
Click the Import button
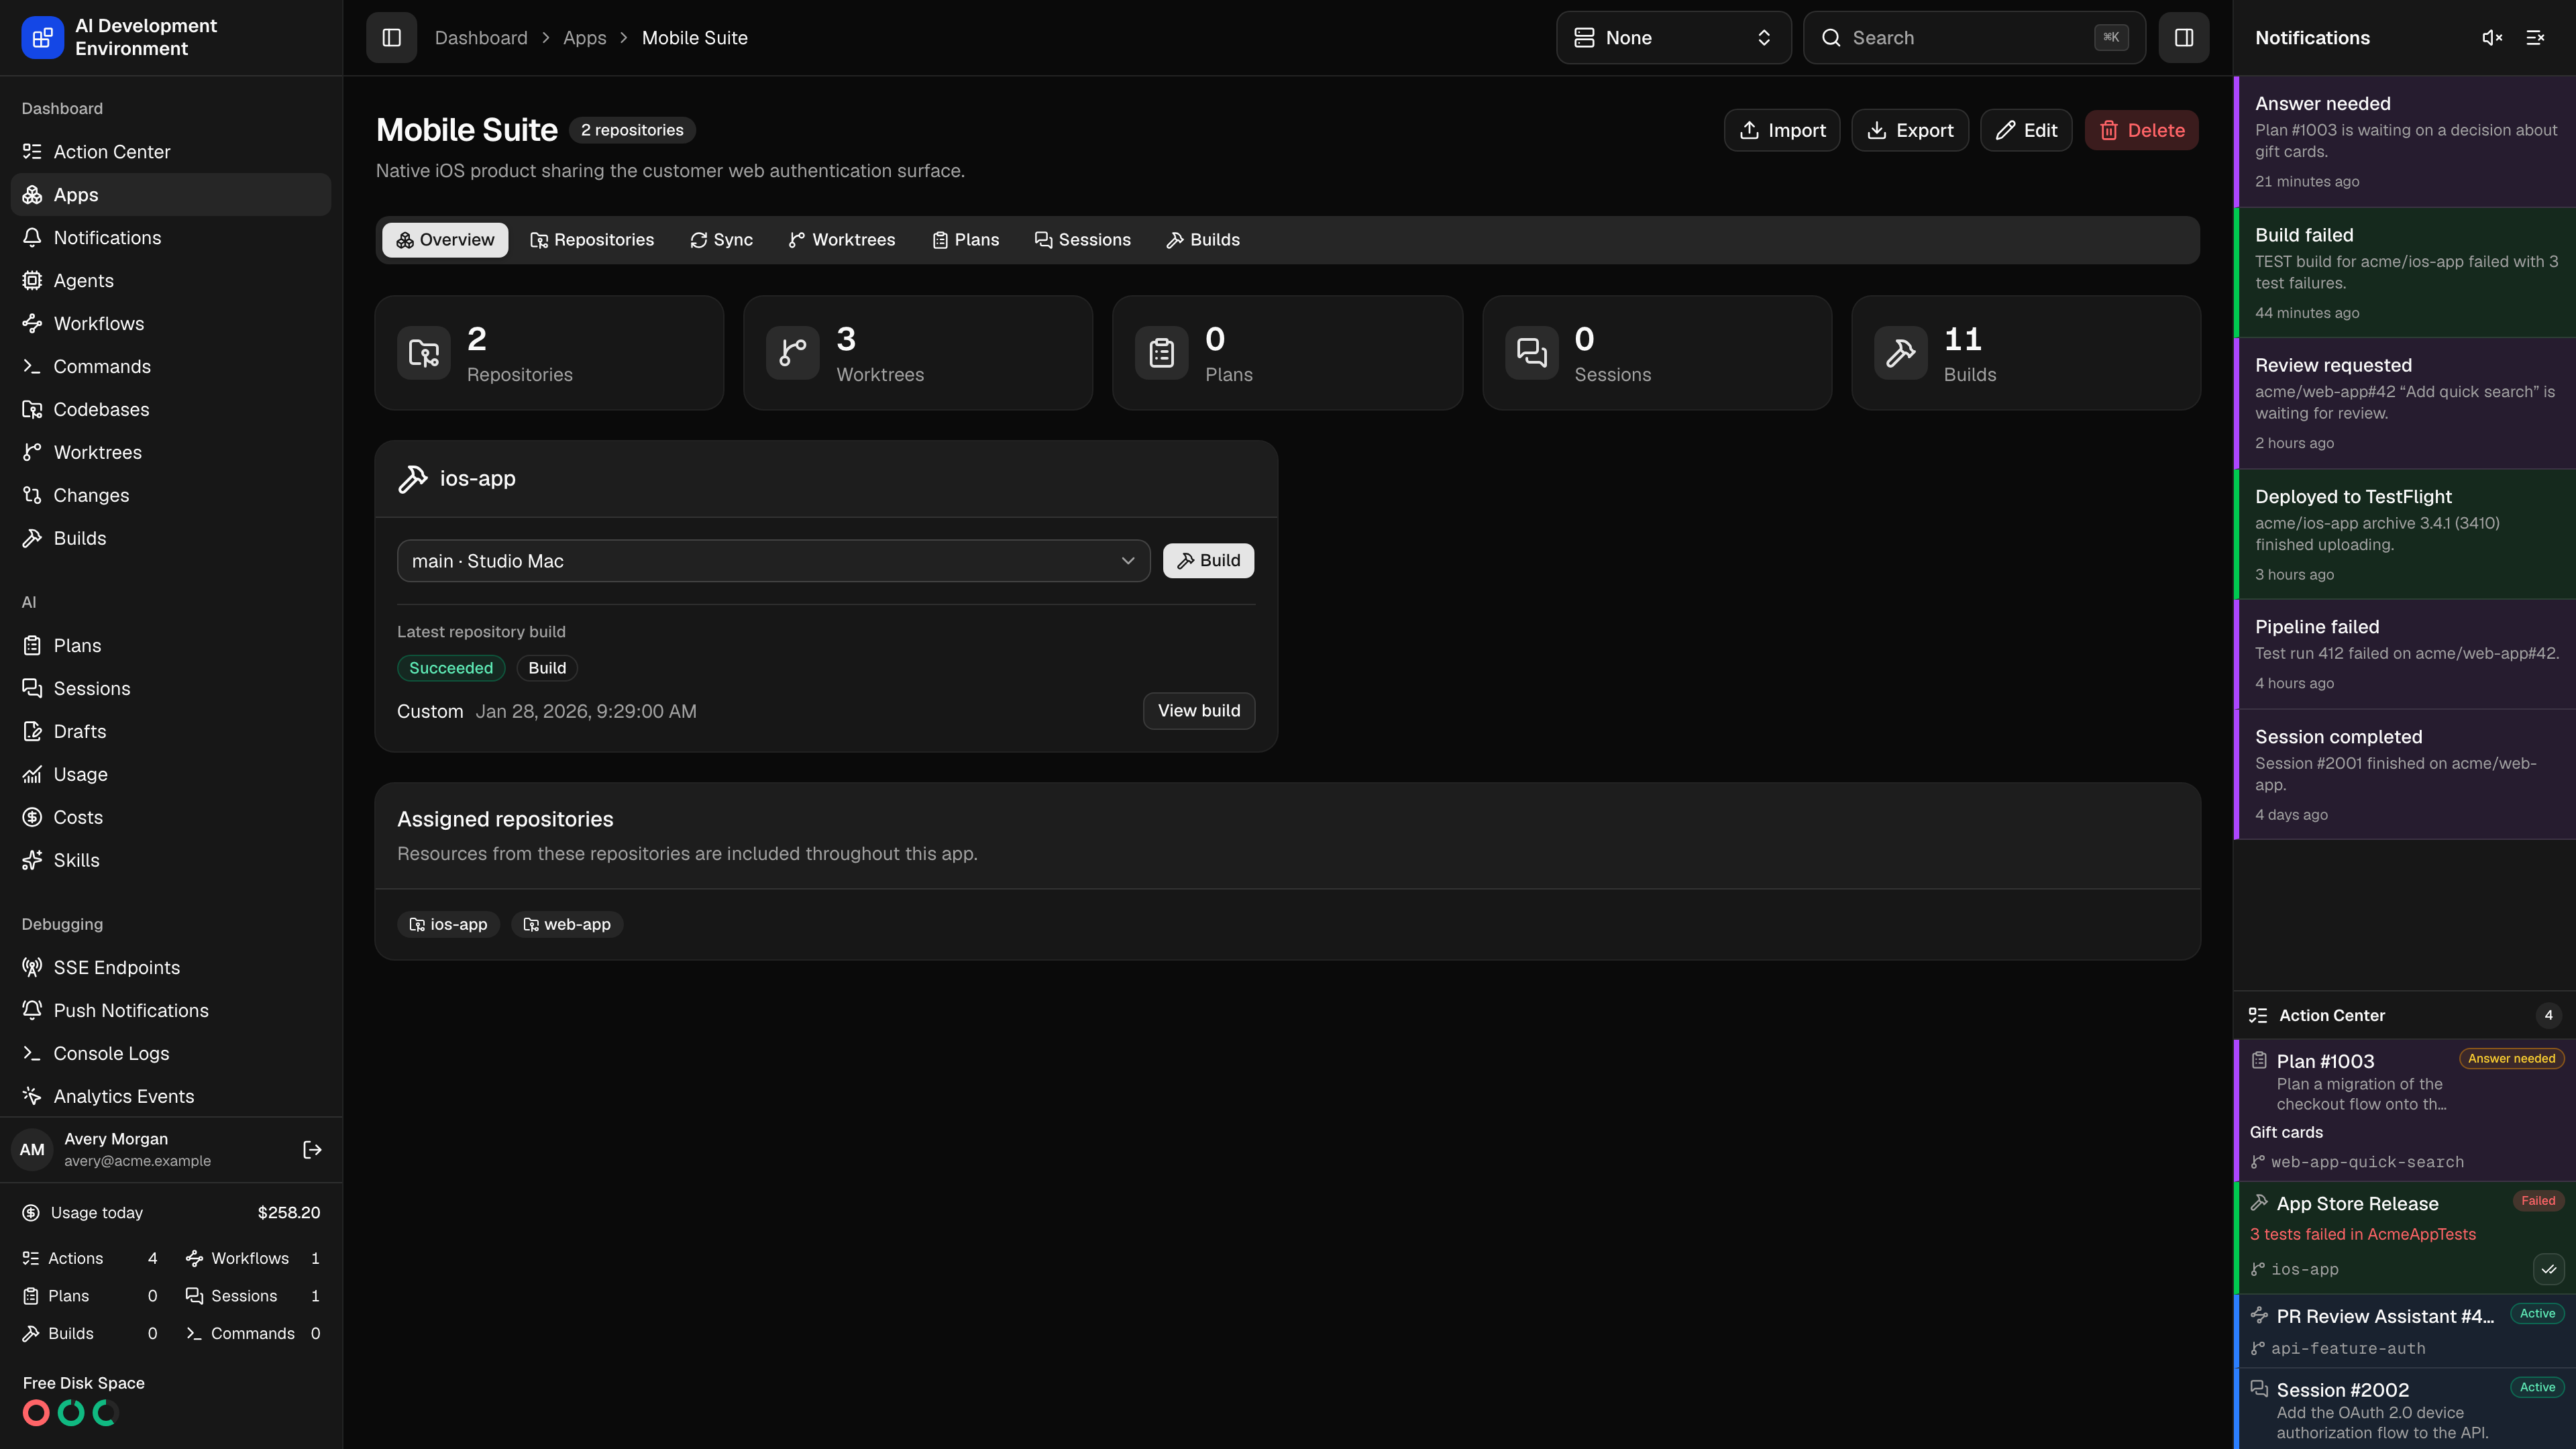1782,131
